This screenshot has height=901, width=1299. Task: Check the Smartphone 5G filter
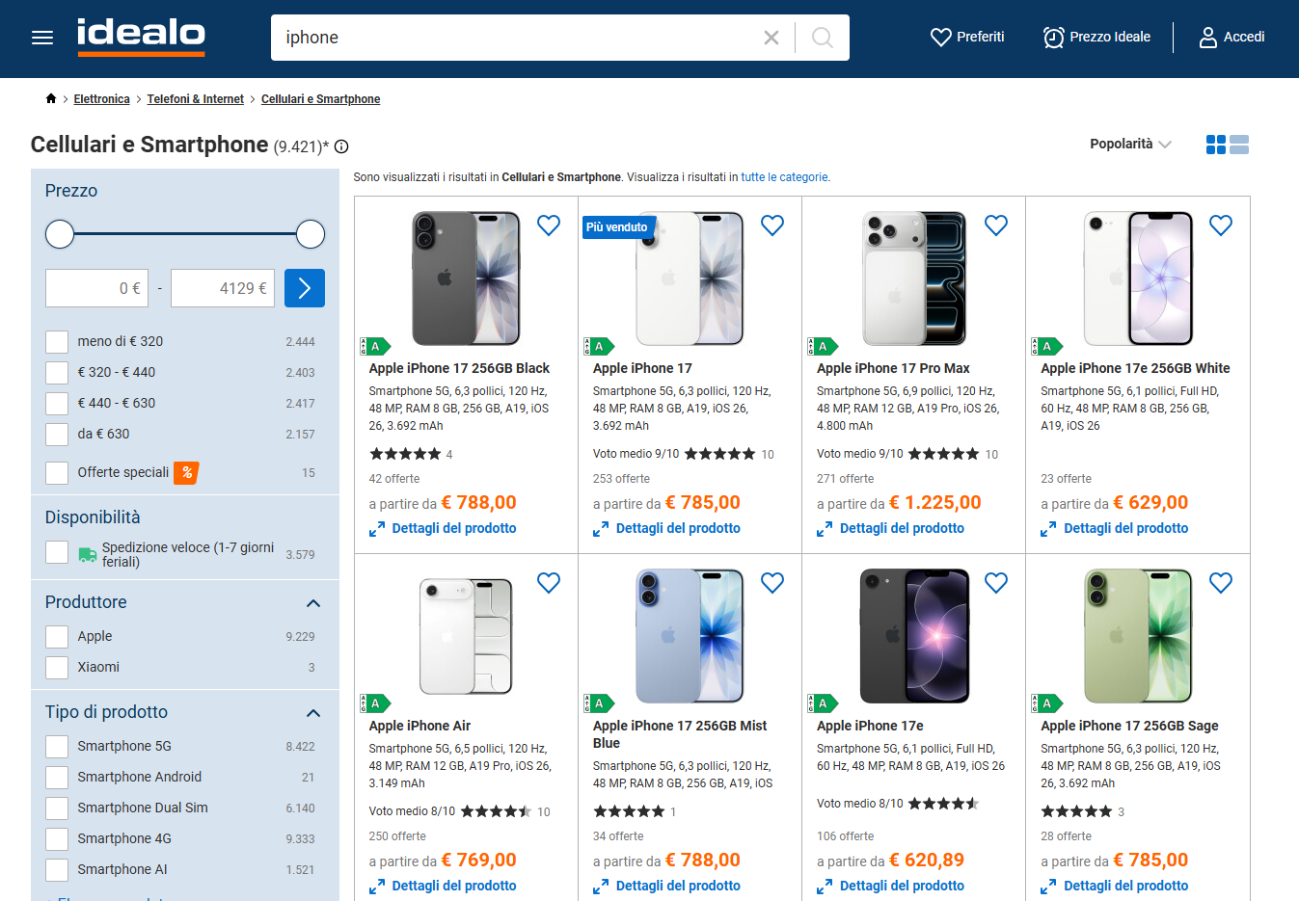(x=57, y=746)
